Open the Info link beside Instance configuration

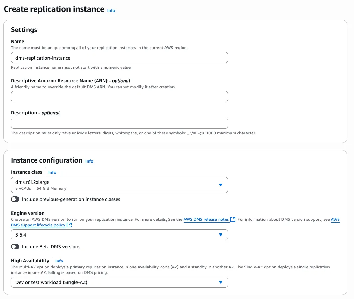[89, 161]
